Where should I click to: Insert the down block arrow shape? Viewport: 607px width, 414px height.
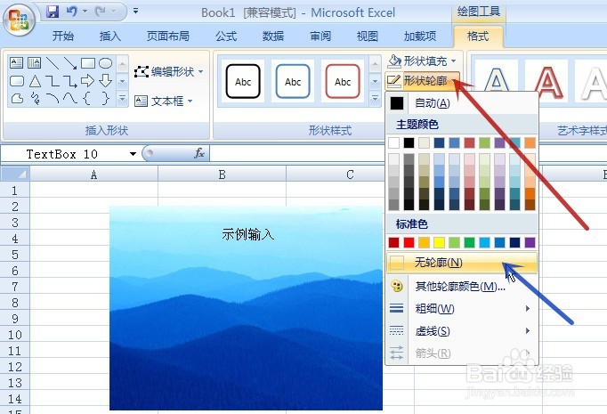pyautogui.click(x=105, y=80)
